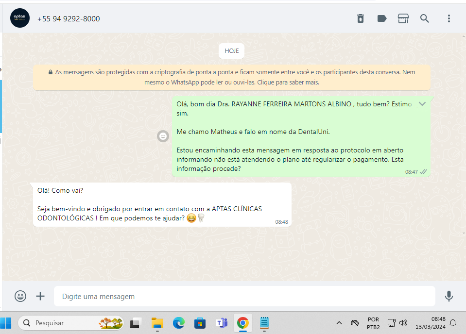Select the sent message mentioning DentalUni
The height and width of the screenshot is (334, 466).
[301, 136]
